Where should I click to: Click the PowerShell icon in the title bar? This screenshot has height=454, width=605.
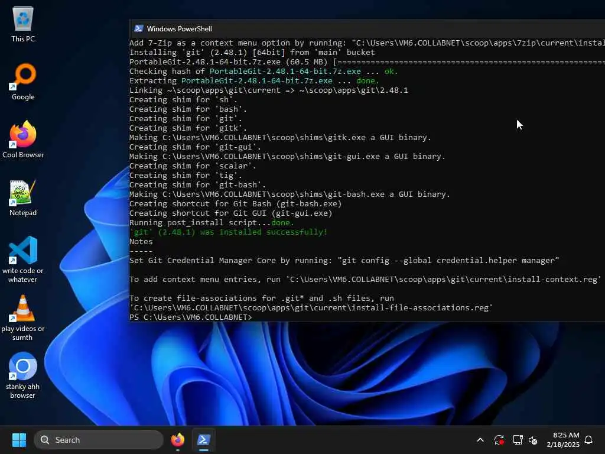point(138,28)
